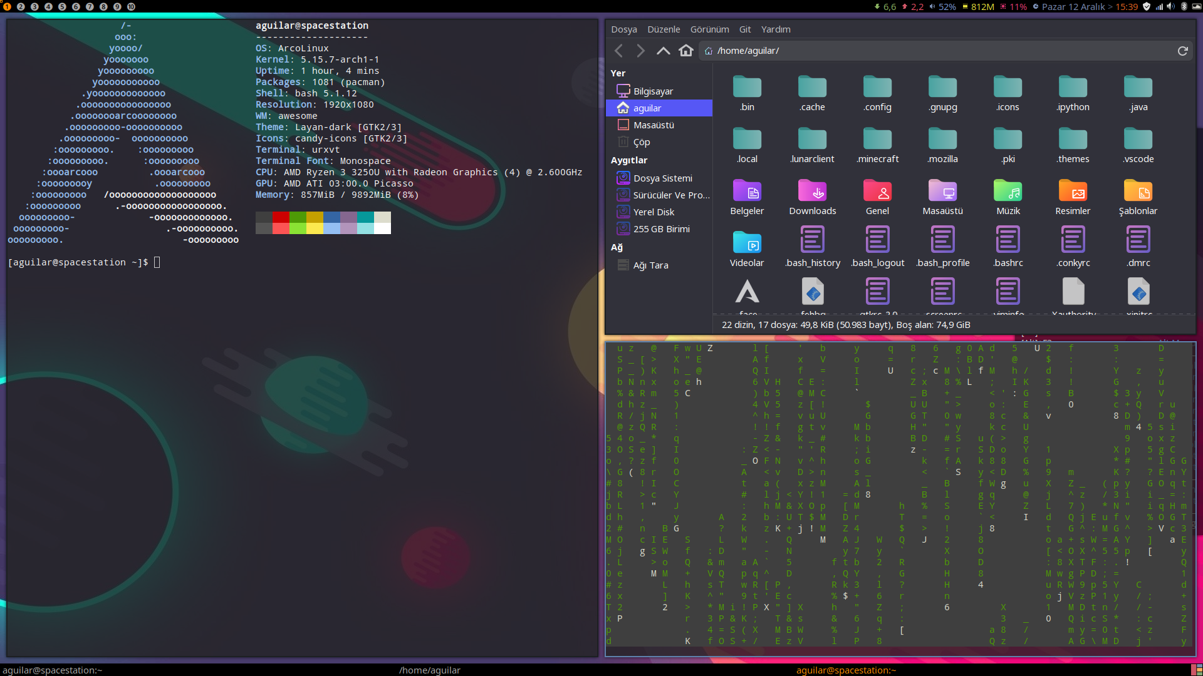Viewport: 1203px width, 676px height.
Task: Click the forward navigation arrow
Action: click(x=640, y=51)
